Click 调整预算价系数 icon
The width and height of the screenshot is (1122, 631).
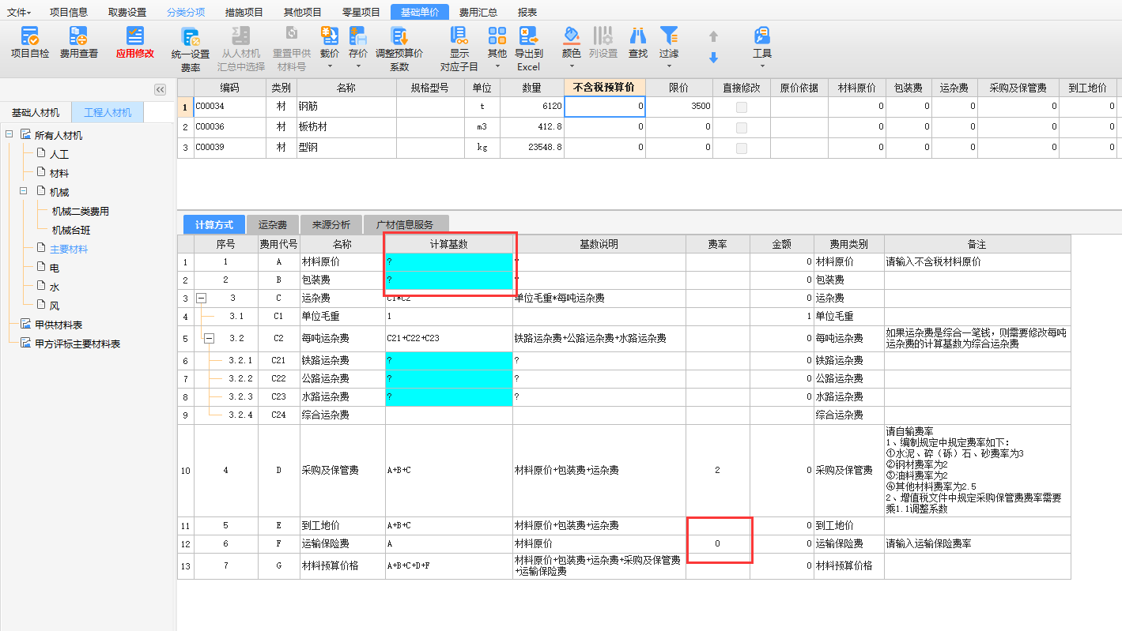pos(399,36)
